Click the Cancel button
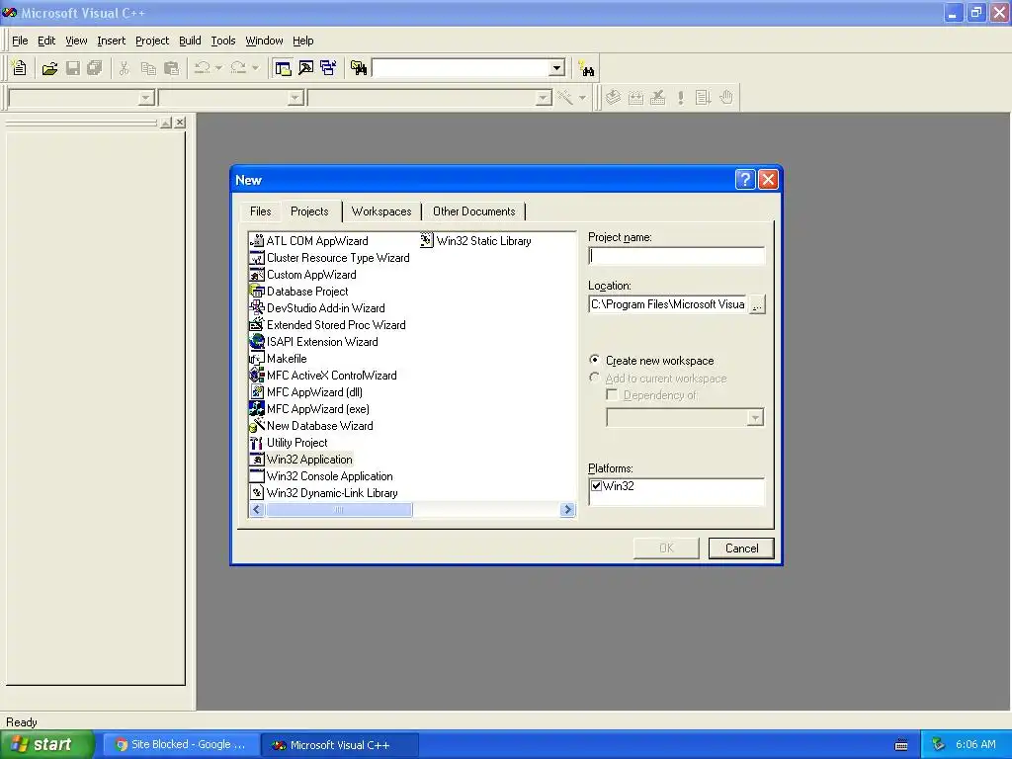The width and height of the screenshot is (1012, 759). coord(741,548)
